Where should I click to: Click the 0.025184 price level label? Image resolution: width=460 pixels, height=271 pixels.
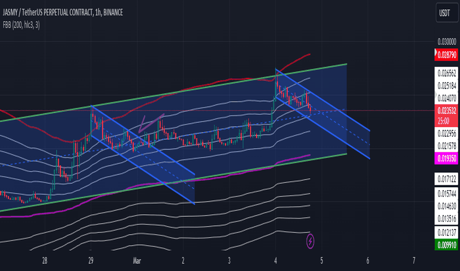tap(446, 86)
